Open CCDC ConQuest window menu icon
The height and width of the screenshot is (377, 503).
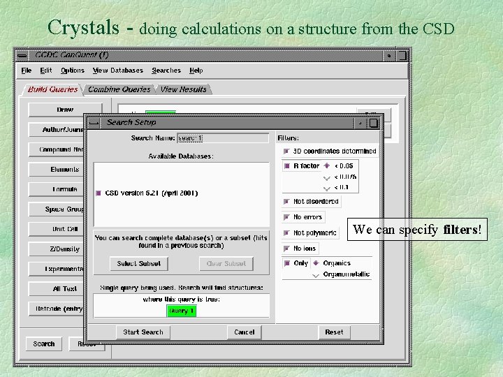pos(22,55)
